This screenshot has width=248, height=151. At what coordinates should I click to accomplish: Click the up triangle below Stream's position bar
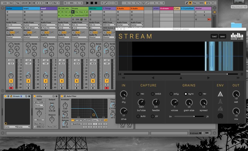pos(181,78)
